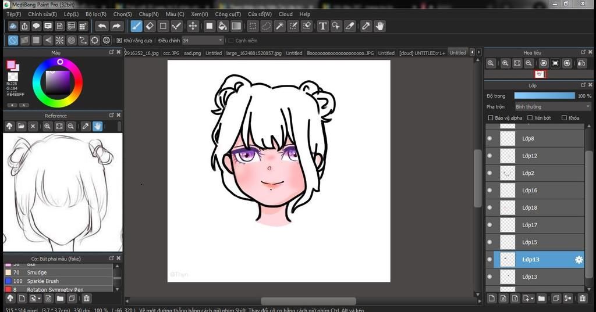Enable Bảo vệ alpha checkbox
The width and height of the screenshot is (596, 312).
point(490,118)
